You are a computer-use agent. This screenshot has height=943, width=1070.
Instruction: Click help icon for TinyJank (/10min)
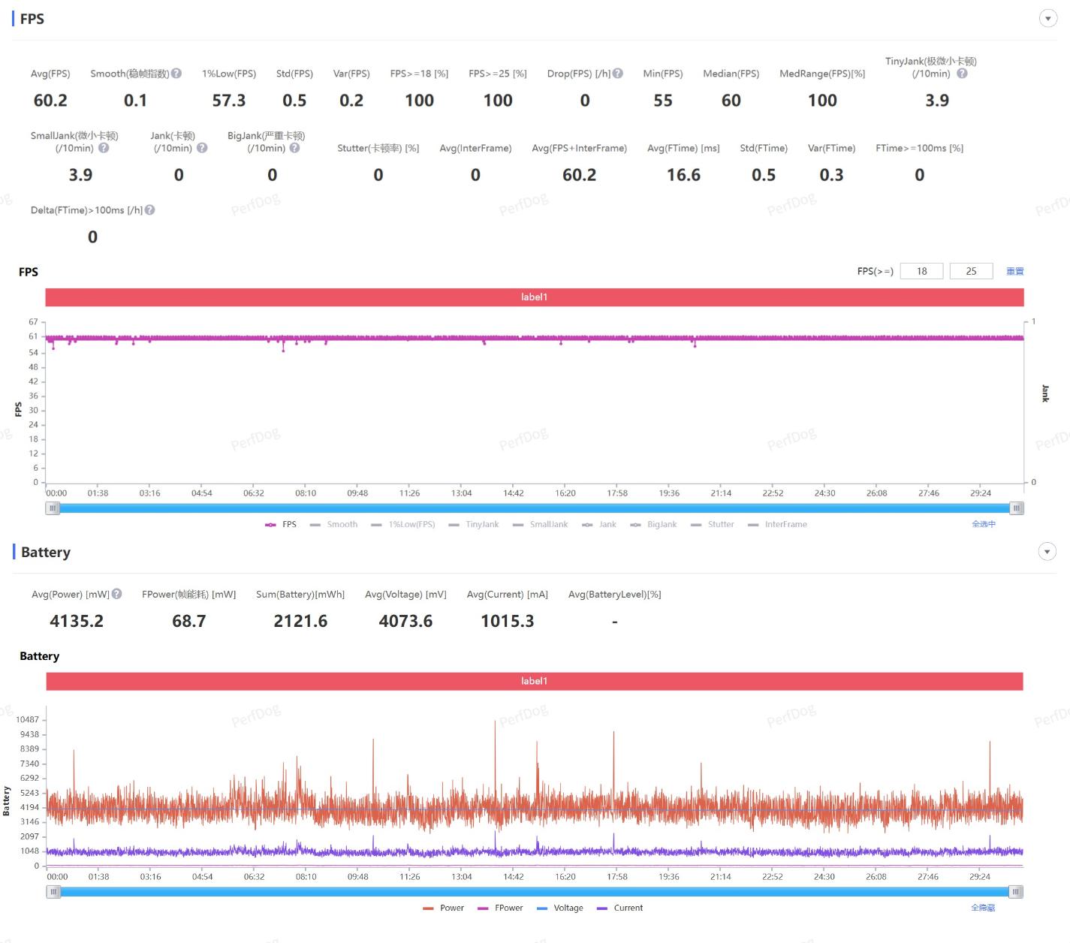click(962, 74)
